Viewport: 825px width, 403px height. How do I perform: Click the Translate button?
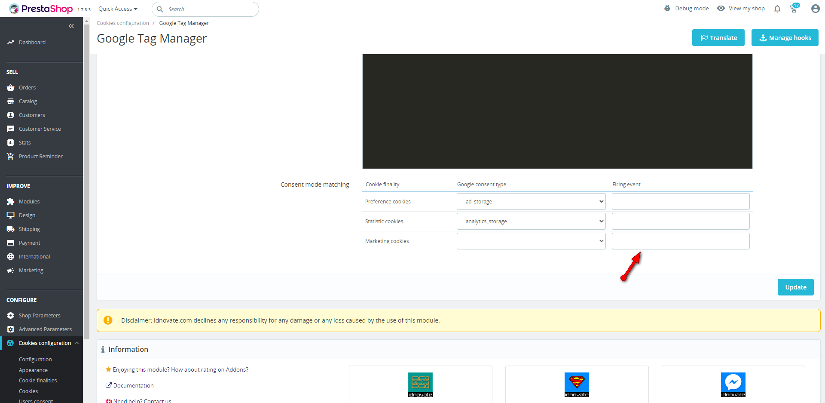click(x=718, y=38)
